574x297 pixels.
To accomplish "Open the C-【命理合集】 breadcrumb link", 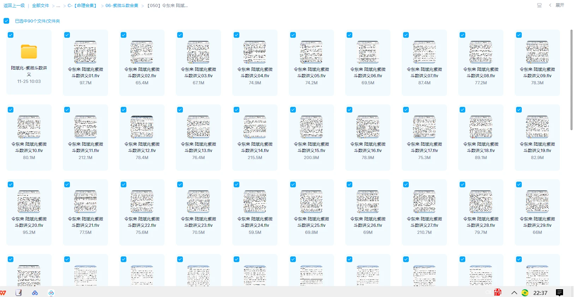I will pos(82,6).
